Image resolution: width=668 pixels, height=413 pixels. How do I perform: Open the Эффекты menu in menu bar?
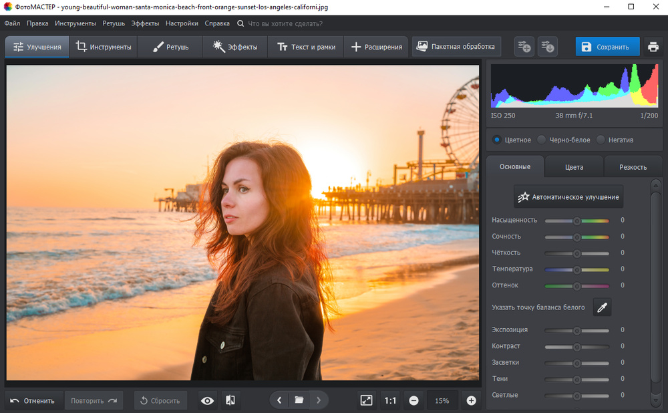point(145,23)
